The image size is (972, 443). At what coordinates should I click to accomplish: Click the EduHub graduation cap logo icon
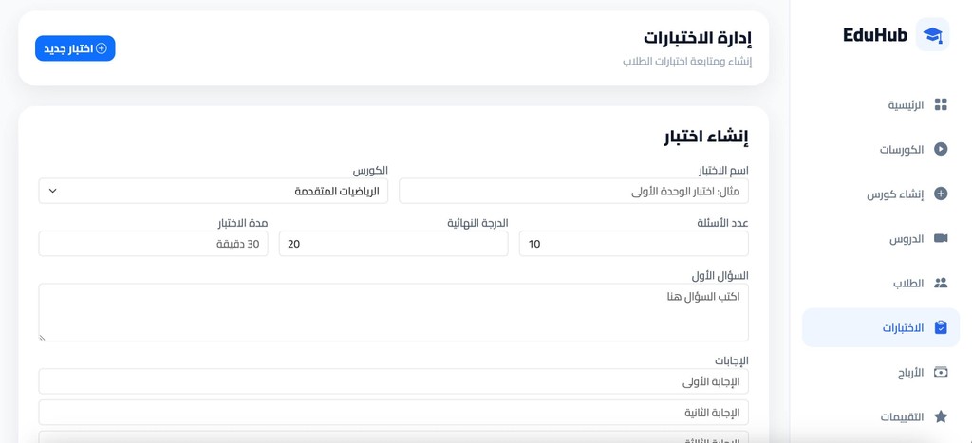[x=932, y=35]
